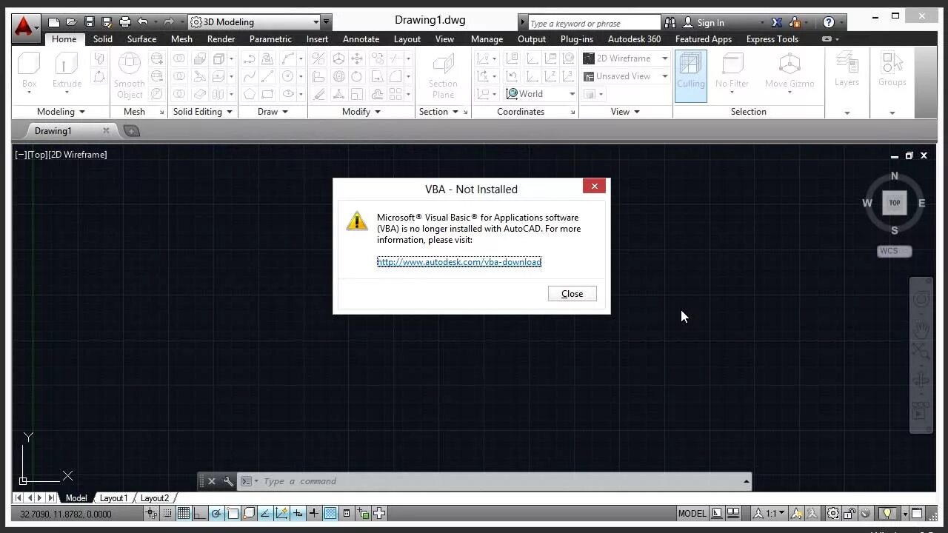Expand the Modify panel
This screenshot has width=948, height=533.
[378, 112]
